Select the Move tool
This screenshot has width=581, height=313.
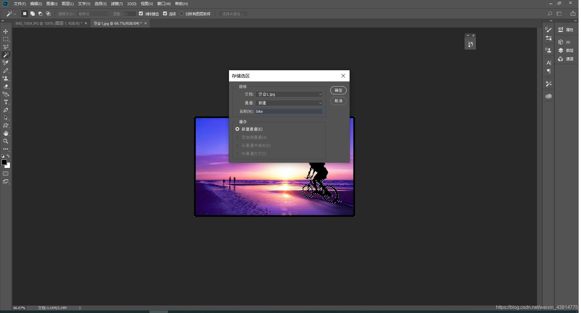[x=6, y=31]
